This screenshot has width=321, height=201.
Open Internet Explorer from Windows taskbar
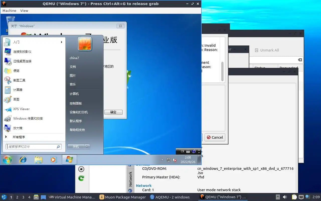point(23,160)
